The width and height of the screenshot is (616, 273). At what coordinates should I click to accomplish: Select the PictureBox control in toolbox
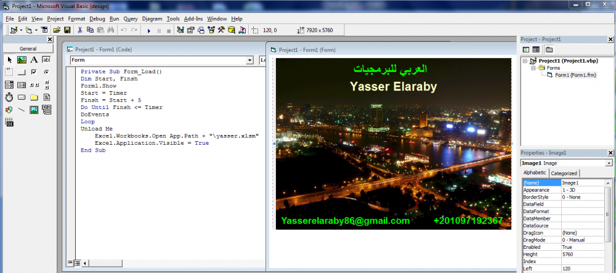pos(22,60)
